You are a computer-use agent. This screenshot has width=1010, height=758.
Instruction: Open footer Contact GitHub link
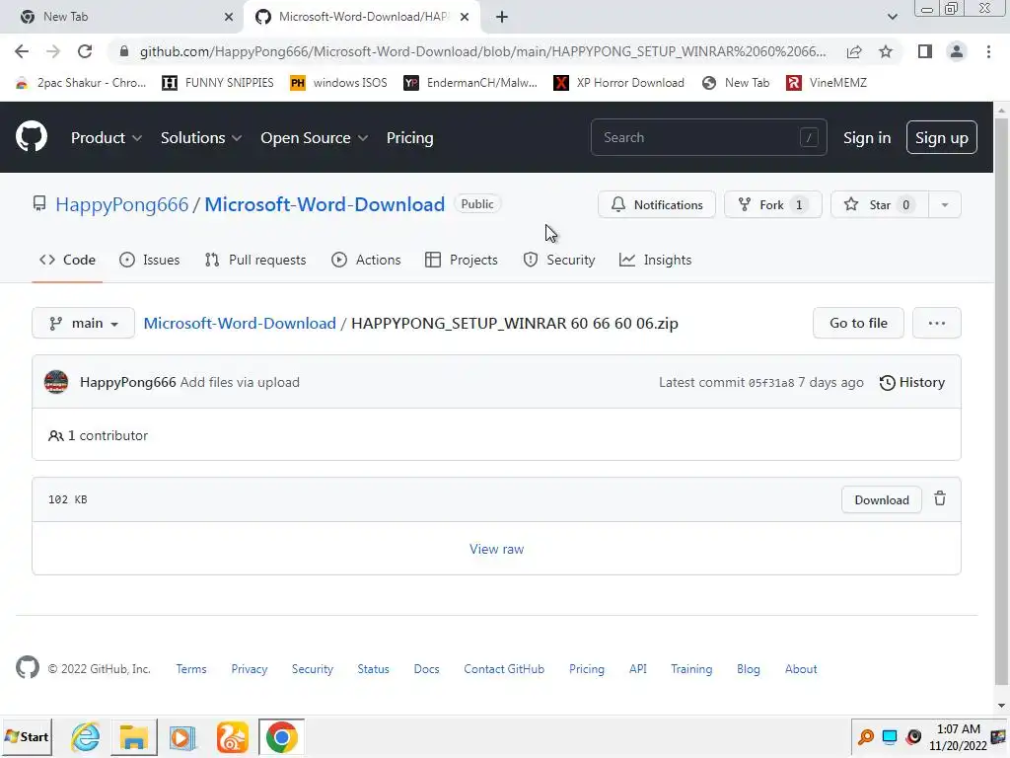[x=504, y=669]
